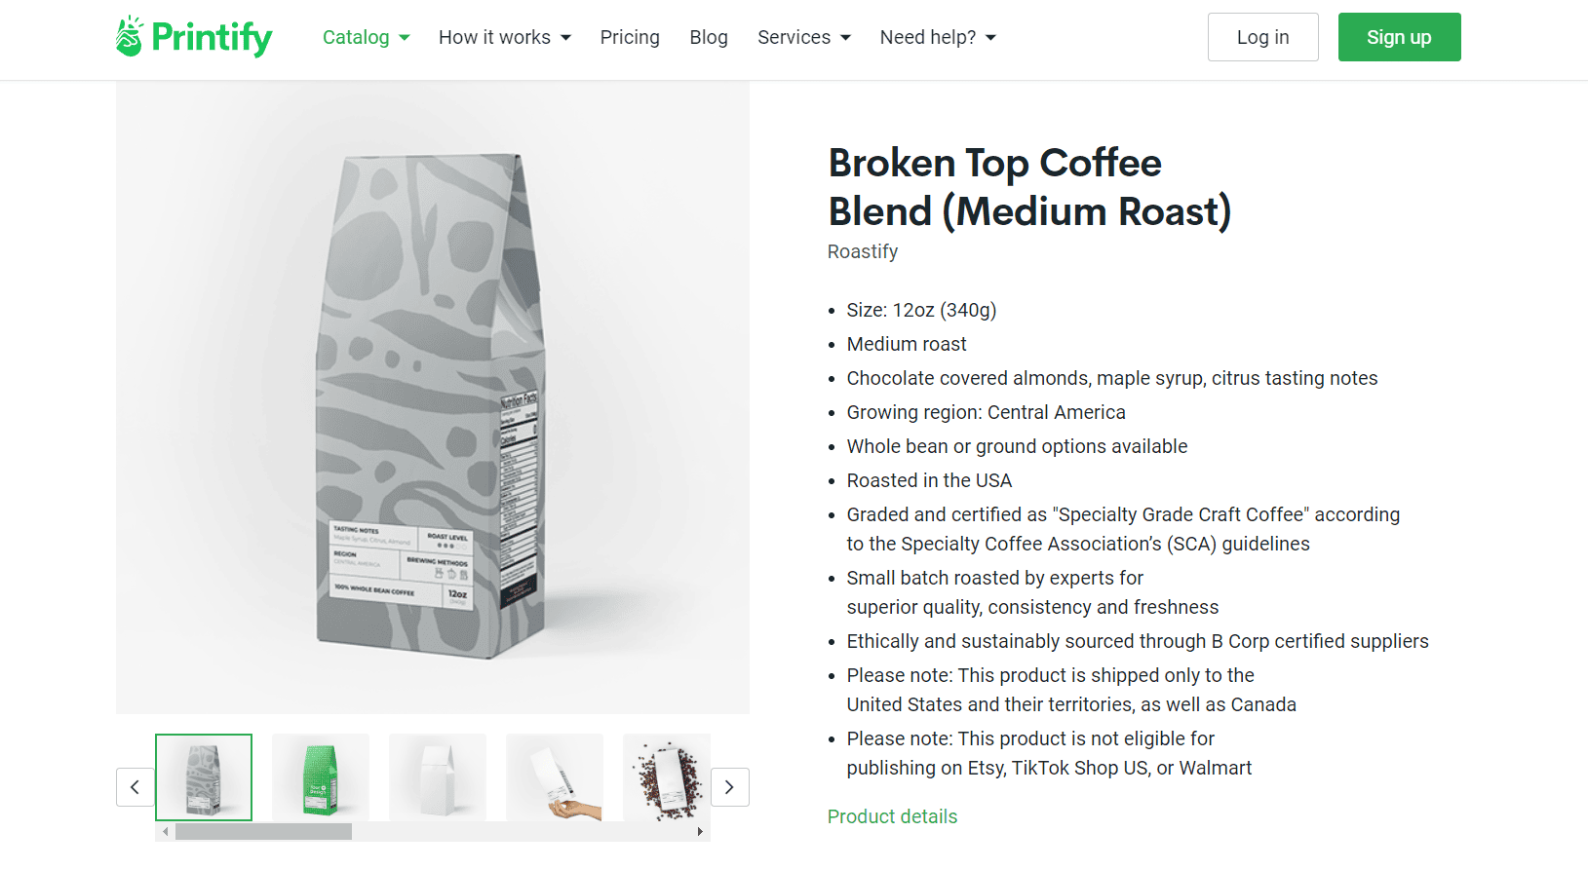Click the Roastify brand name
Screen dimensions: 1588x870
pos(862,251)
